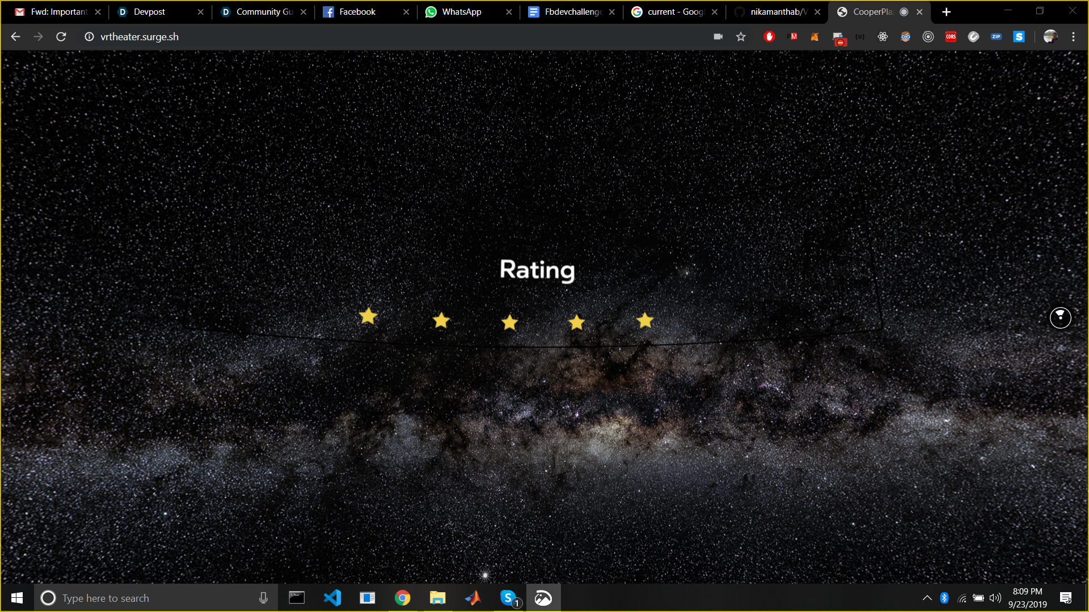Viewport: 1089px width, 612px height.
Task: Click the round VR mode icon at right edge
Action: point(1060,317)
